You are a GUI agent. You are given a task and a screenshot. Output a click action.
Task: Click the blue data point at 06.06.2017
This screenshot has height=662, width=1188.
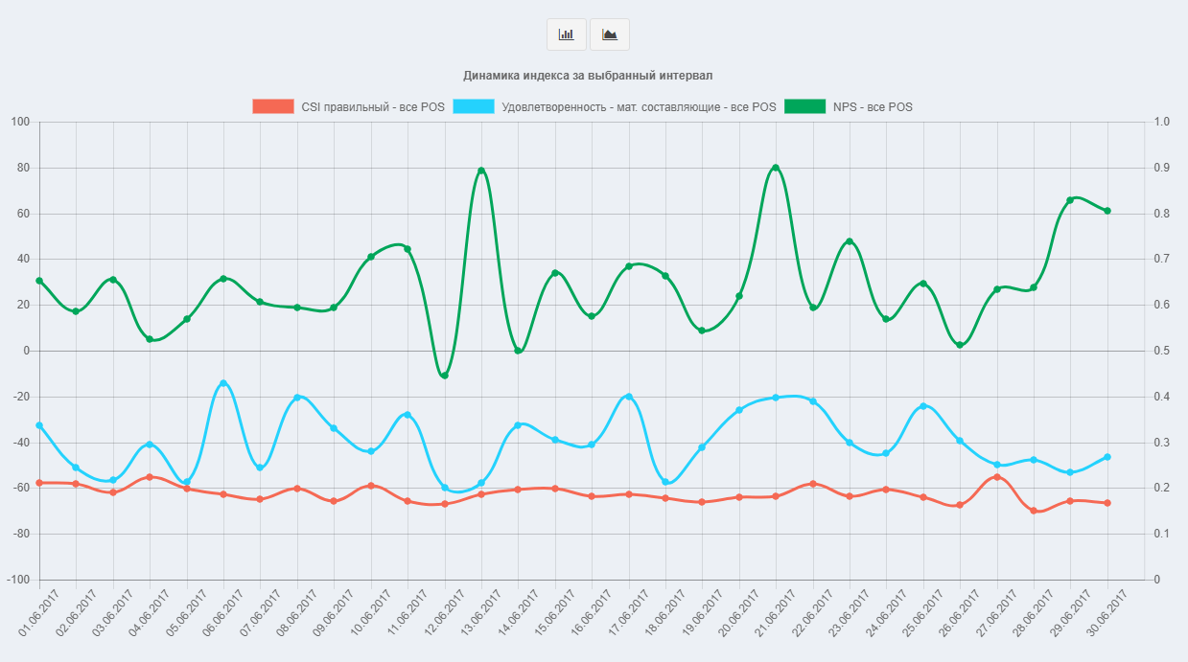click(x=222, y=382)
